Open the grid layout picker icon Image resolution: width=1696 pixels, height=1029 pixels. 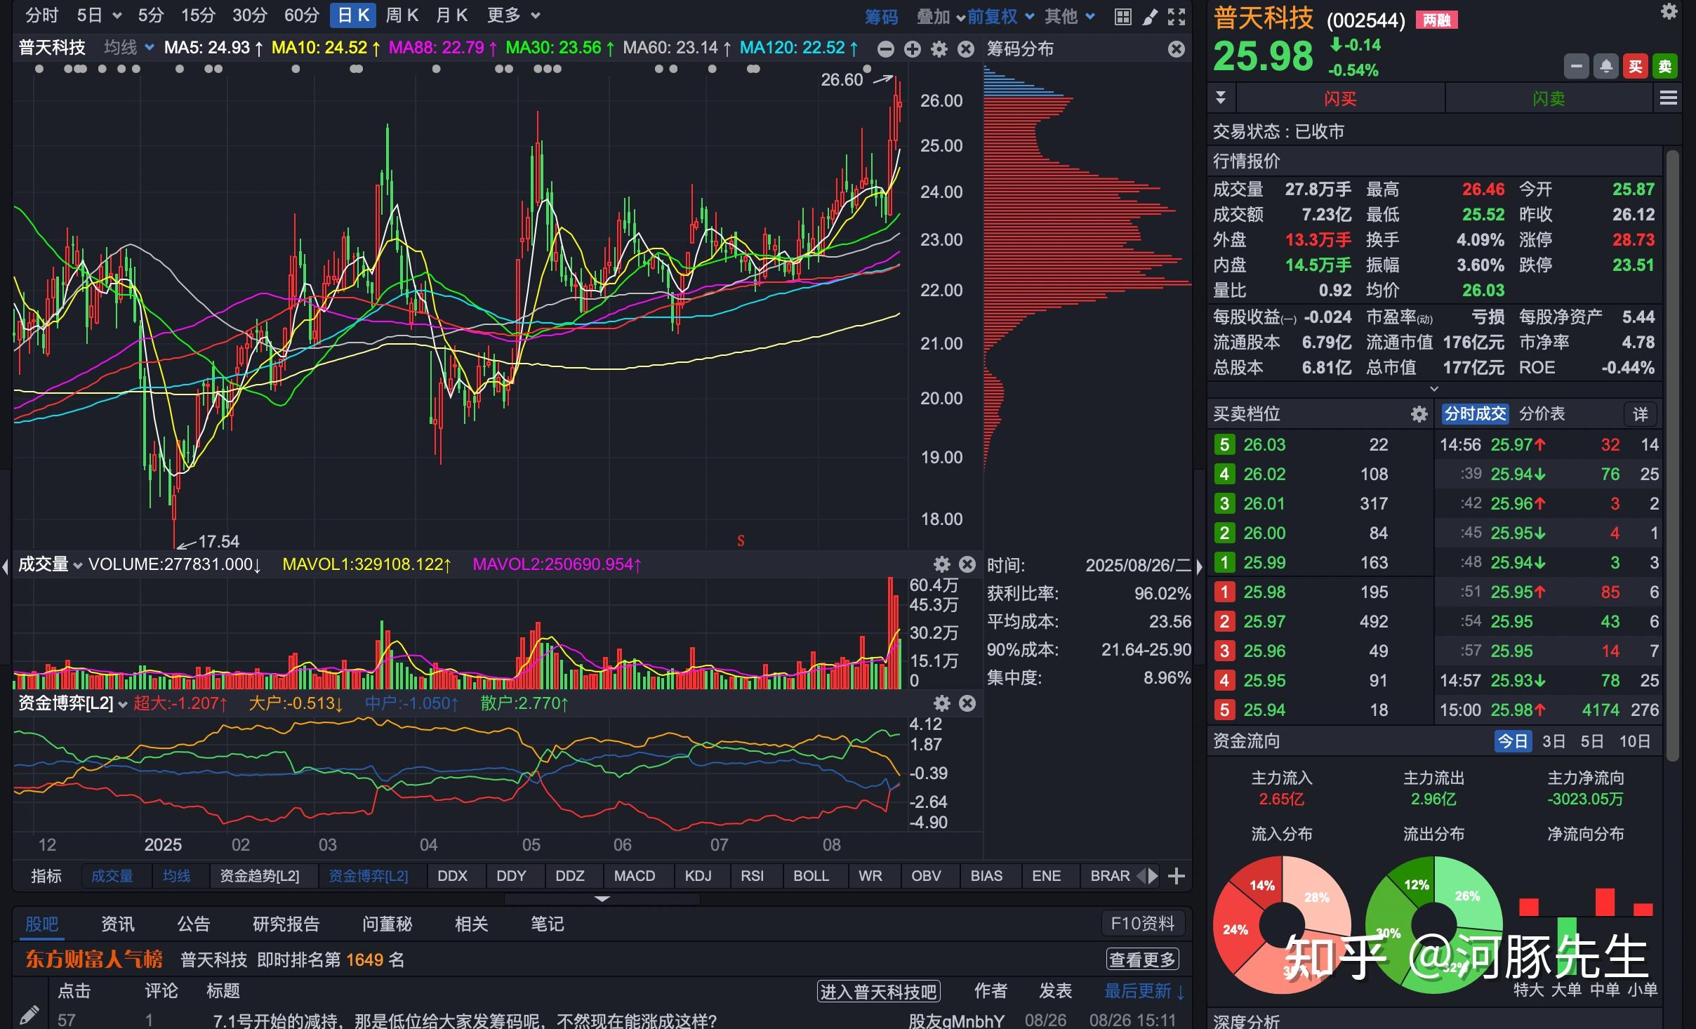coord(1122,16)
